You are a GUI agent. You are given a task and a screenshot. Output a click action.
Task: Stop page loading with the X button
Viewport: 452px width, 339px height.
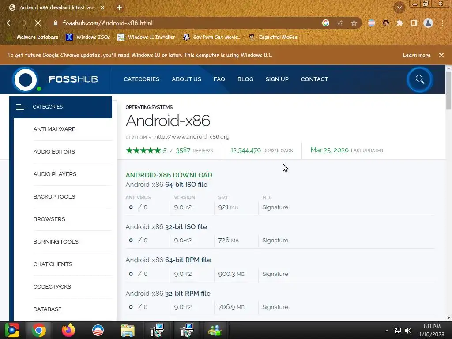coord(38,23)
